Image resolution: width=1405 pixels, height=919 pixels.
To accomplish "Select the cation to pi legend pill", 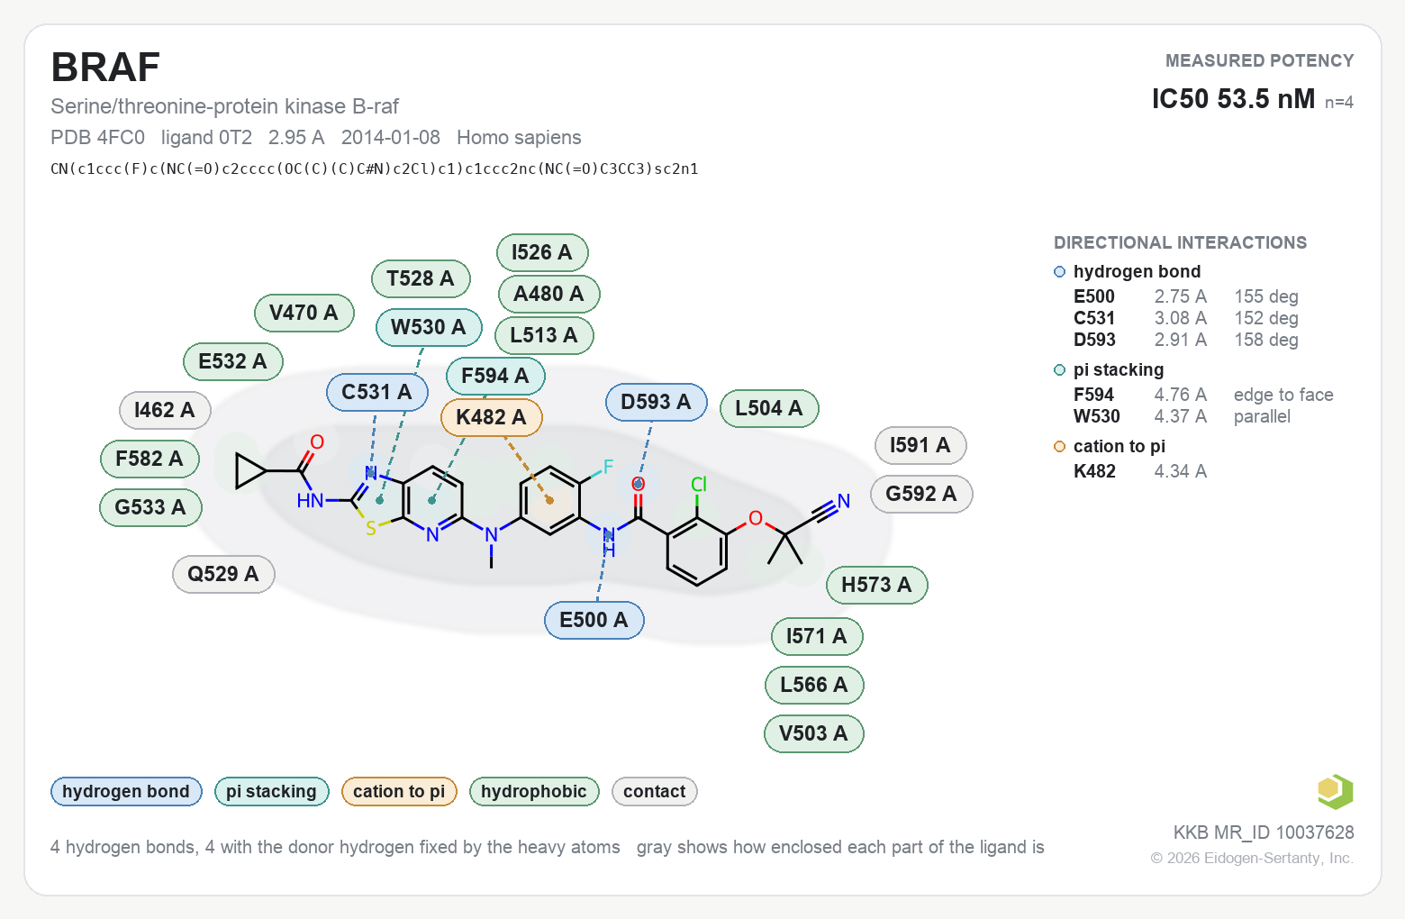I will pyautogui.click(x=399, y=792).
